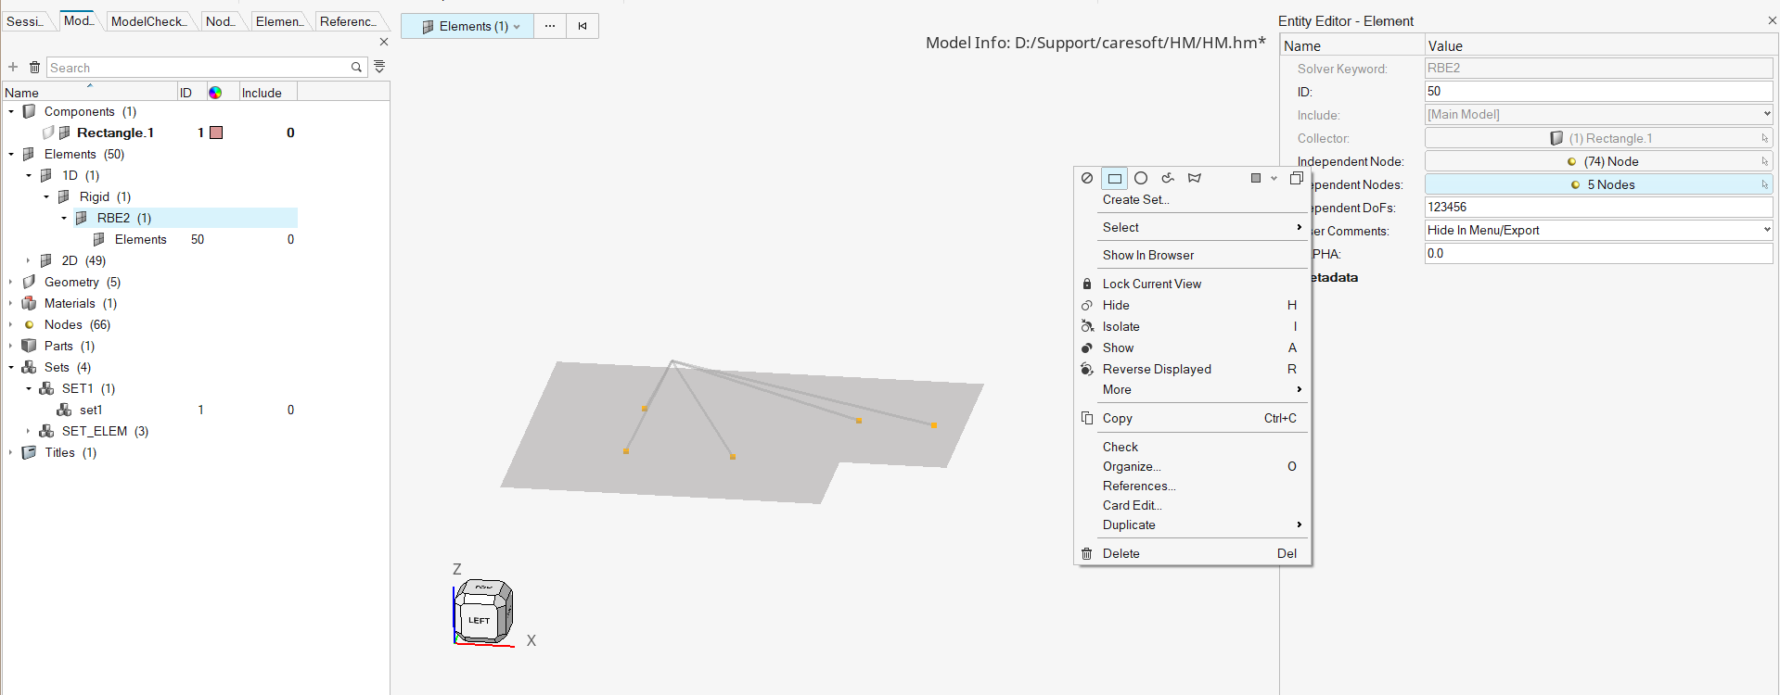The image size is (1780, 695).
Task: Choose the rectangle window selection icon
Action: pos(1115,178)
